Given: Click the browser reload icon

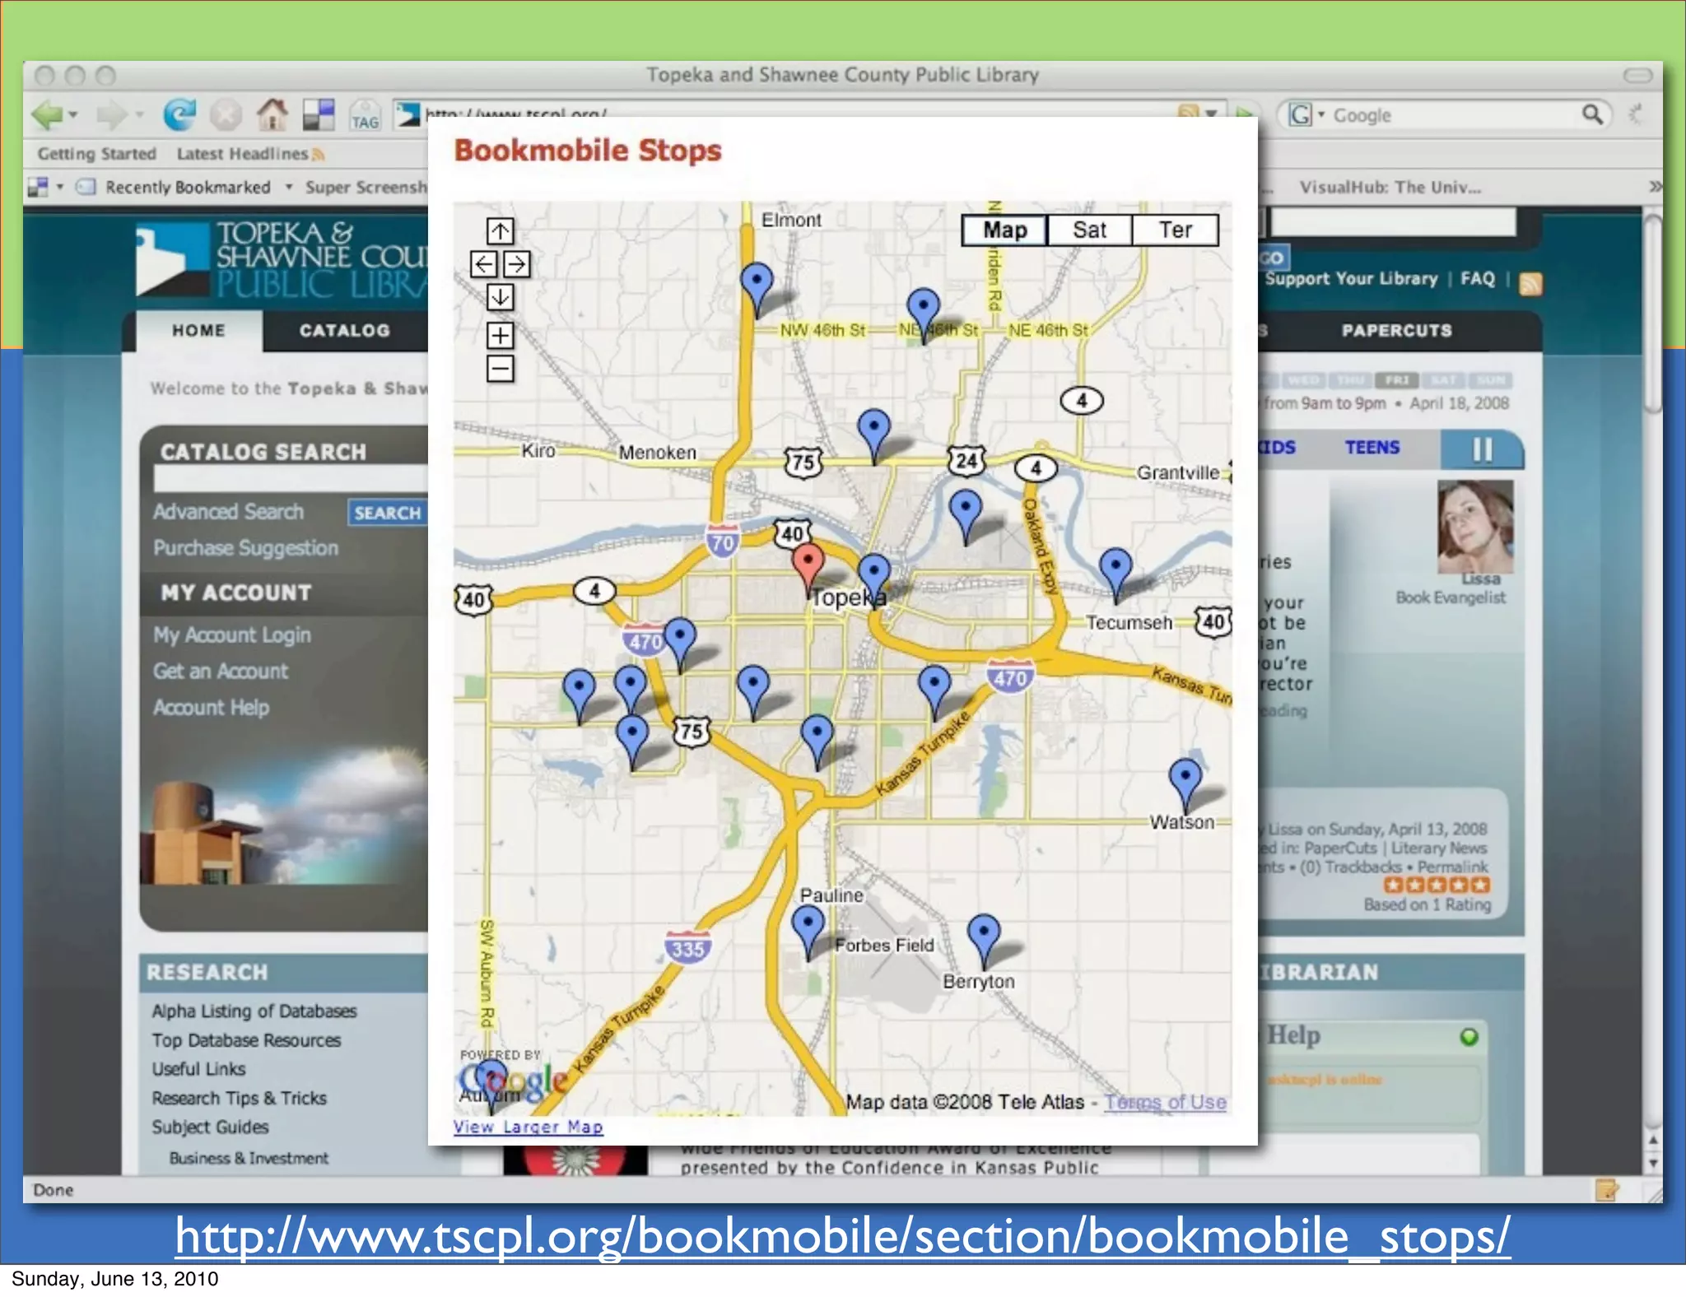Looking at the screenshot, I should pos(179,114).
